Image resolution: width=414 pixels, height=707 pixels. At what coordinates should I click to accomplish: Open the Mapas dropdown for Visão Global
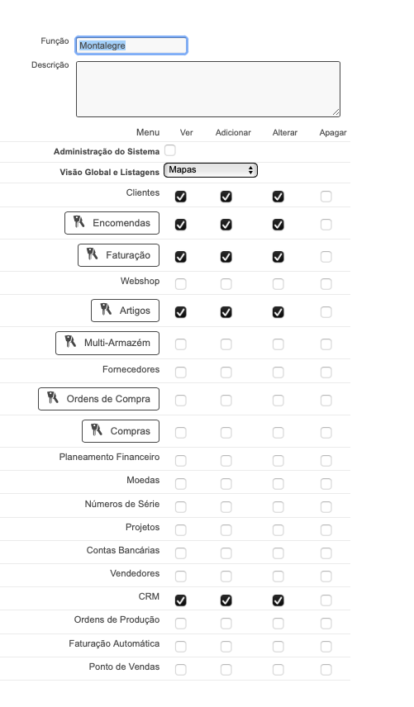(x=211, y=170)
